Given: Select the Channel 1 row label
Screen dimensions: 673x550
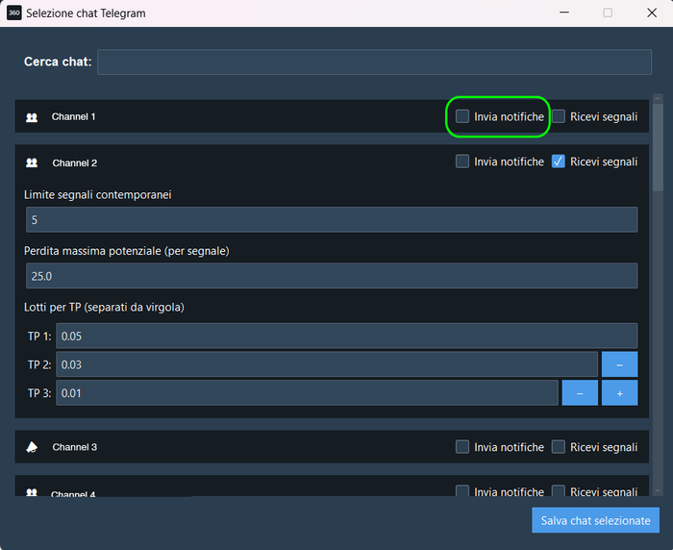Looking at the screenshot, I should [x=74, y=117].
